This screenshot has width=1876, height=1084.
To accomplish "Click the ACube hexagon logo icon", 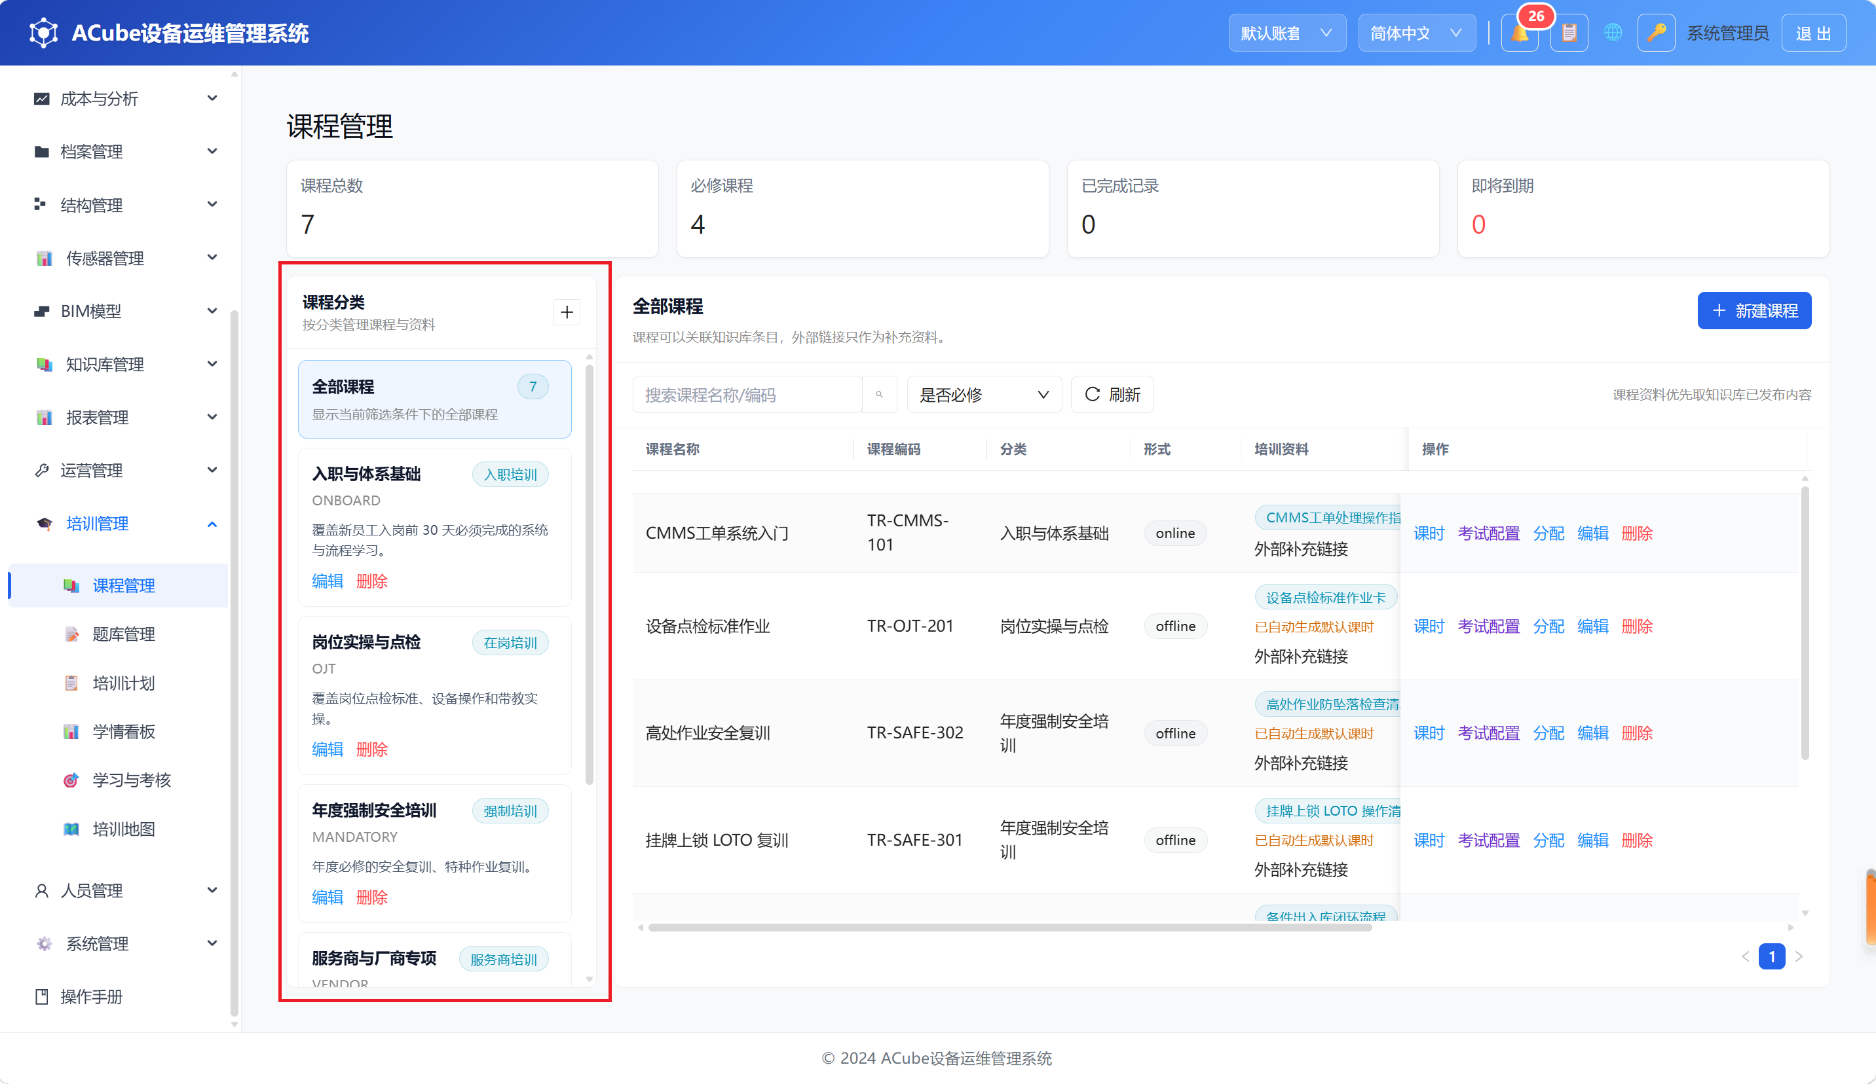I will (x=43, y=33).
